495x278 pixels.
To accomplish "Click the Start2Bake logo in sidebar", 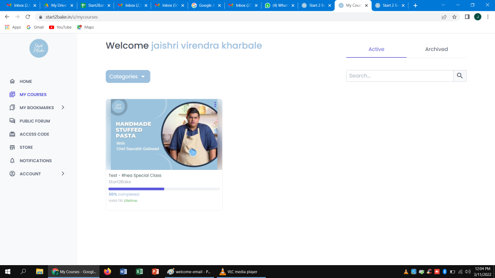I will pos(39,48).
